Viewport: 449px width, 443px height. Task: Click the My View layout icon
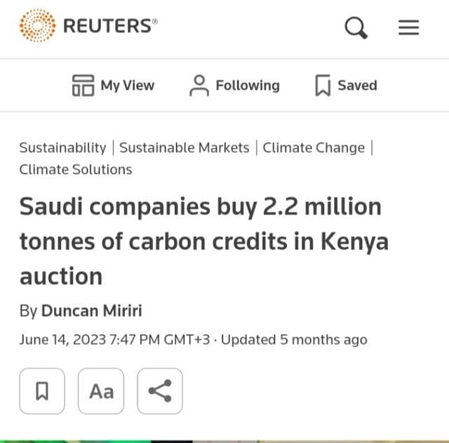[83, 86]
